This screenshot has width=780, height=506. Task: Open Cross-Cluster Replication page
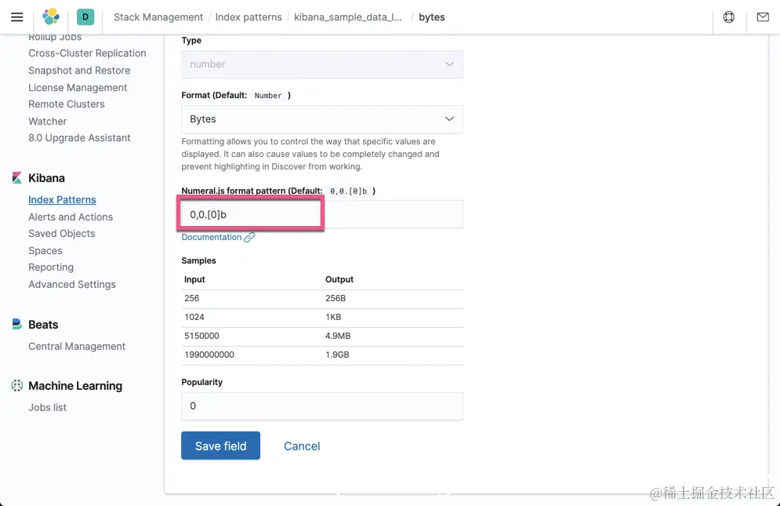click(x=87, y=53)
